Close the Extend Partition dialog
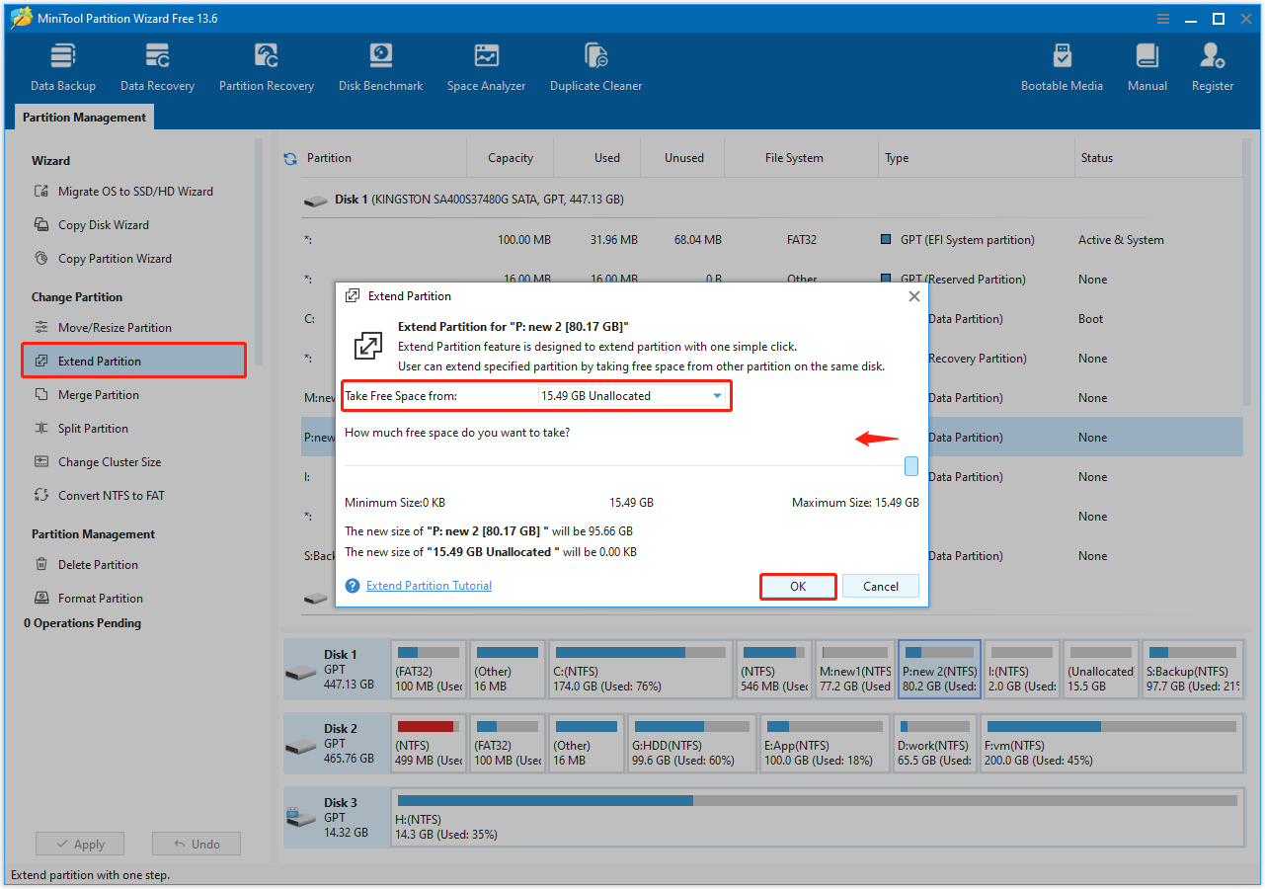1265x889 pixels. [x=913, y=295]
